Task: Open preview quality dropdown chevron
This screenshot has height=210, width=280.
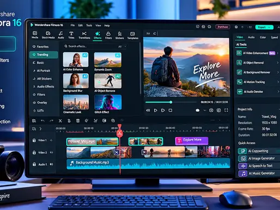Action: (x=205, y=110)
